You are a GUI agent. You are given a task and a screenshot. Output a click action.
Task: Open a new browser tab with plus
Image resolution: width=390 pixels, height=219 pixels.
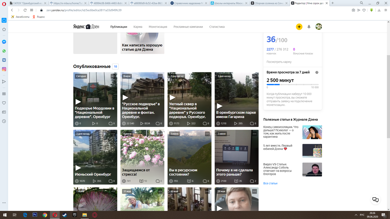click(332, 3)
